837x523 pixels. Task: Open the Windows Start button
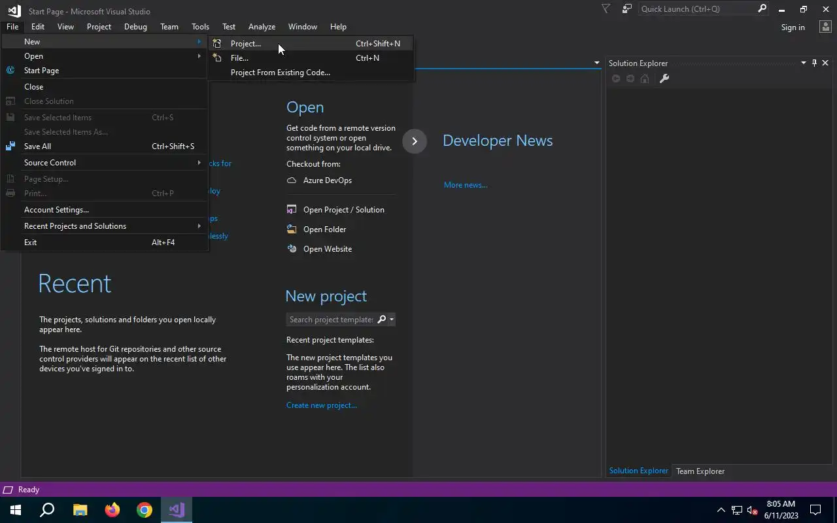point(16,510)
